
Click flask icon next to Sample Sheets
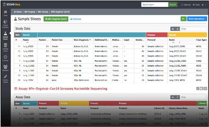pyautogui.click(x=15, y=19)
